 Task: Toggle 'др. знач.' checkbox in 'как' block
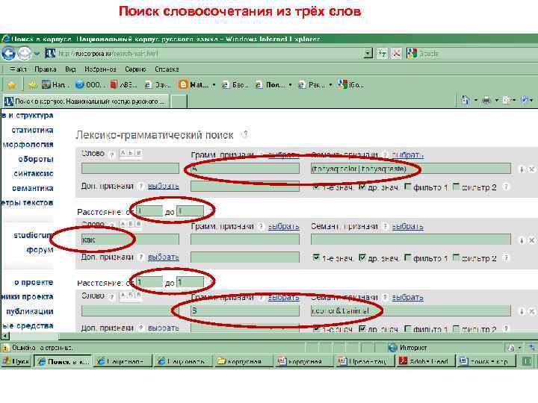[362, 257]
